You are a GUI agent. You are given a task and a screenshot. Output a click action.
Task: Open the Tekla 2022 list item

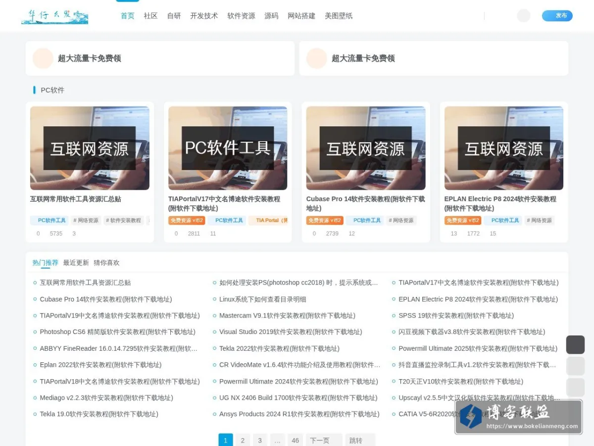pyautogui.click(x=279, y=349)
